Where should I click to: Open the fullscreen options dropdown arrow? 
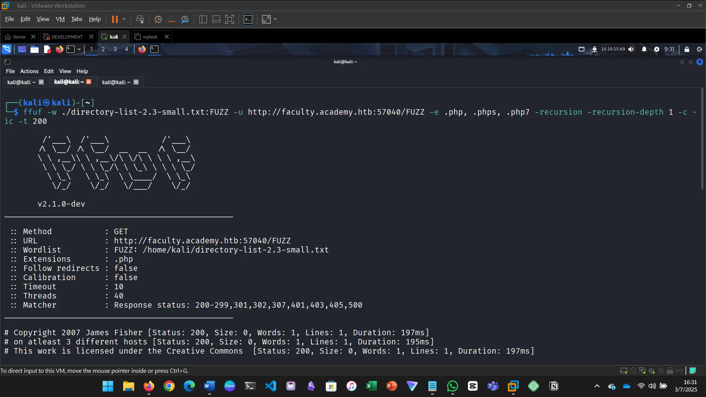tap(275, 19)
